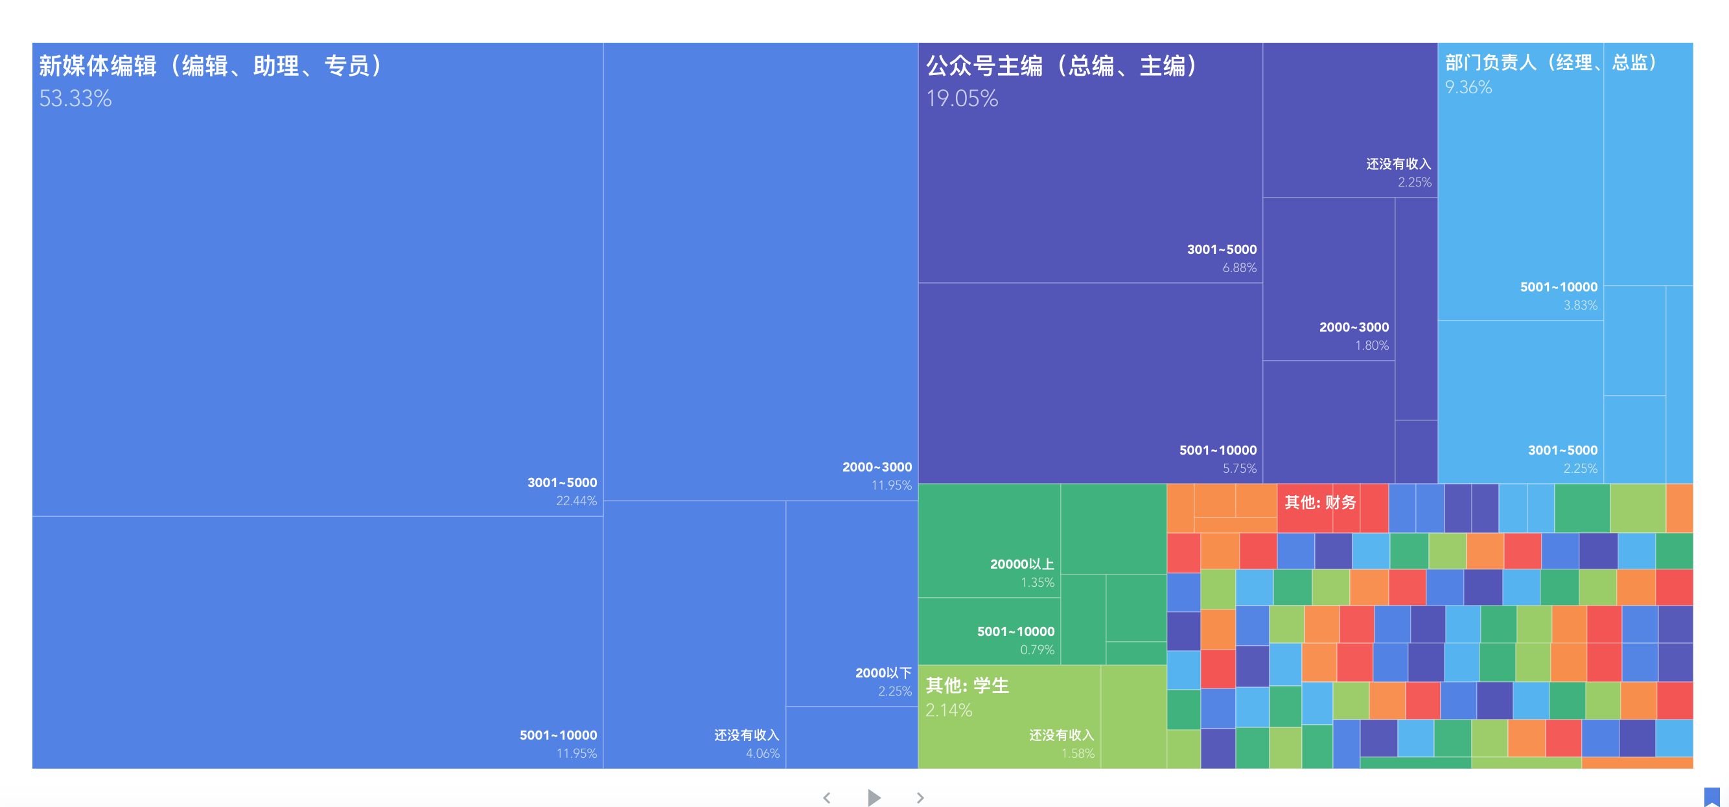Select the 新媒体编辑 5001~10000 block (11.95%)
1729x807 pixels.
click(318, 642)
